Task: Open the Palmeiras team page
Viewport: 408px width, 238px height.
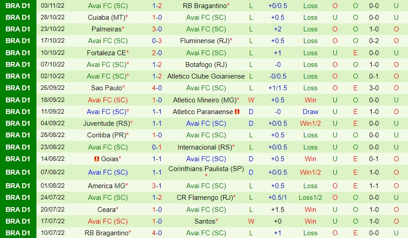Action: (107, 29)
